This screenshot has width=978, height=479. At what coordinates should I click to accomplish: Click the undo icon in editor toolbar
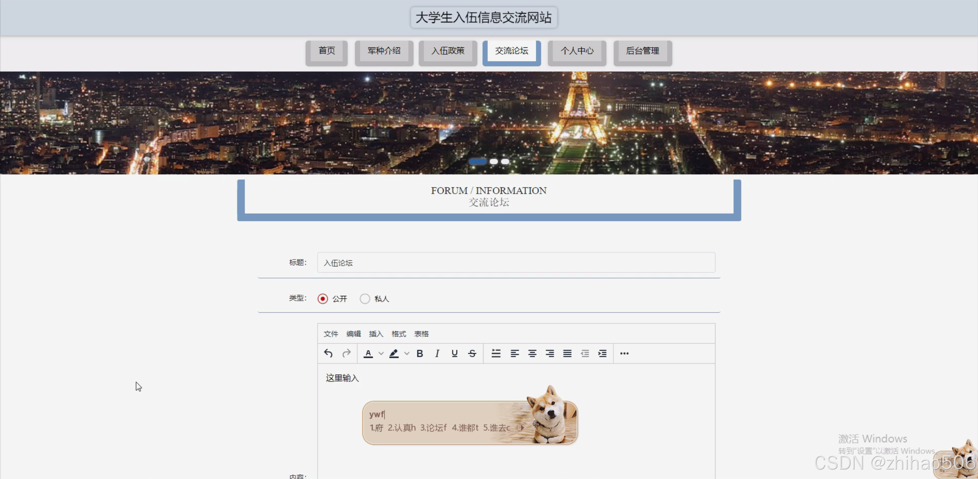coord(328,353)
